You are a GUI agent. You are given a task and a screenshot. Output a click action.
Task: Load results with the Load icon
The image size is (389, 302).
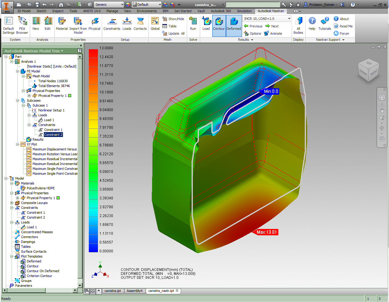coord(206,24)
